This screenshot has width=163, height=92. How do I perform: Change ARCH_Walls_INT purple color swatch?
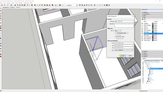pyautogui.click(x=153, y=37)
